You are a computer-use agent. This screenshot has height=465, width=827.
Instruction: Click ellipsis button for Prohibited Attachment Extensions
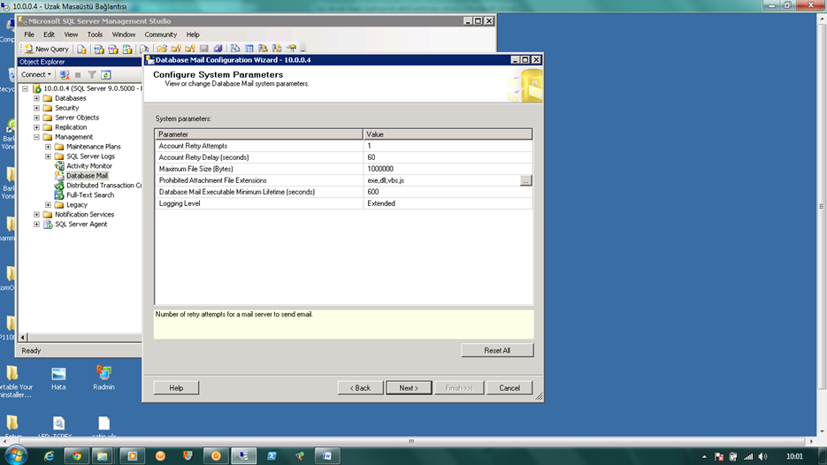(526, 181)
